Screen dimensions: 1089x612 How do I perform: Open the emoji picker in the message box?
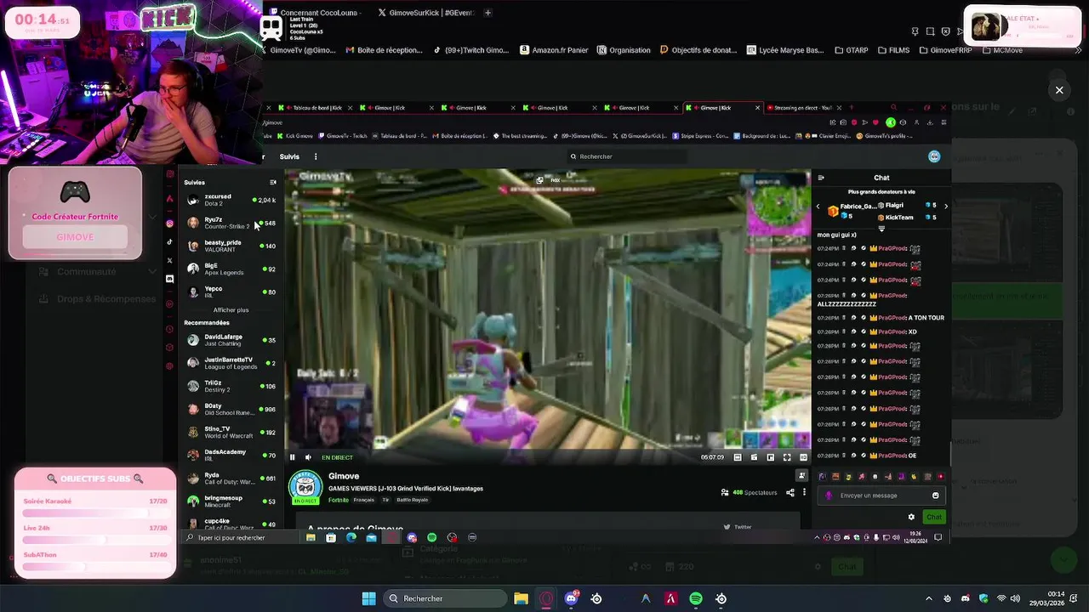935,496
